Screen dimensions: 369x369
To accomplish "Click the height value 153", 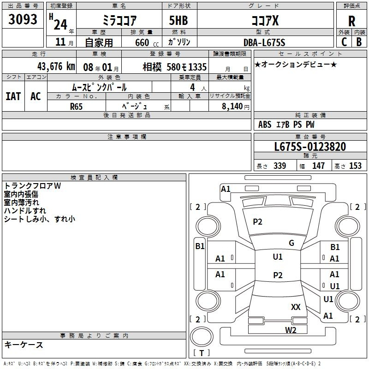I will (x=355, y=166).
